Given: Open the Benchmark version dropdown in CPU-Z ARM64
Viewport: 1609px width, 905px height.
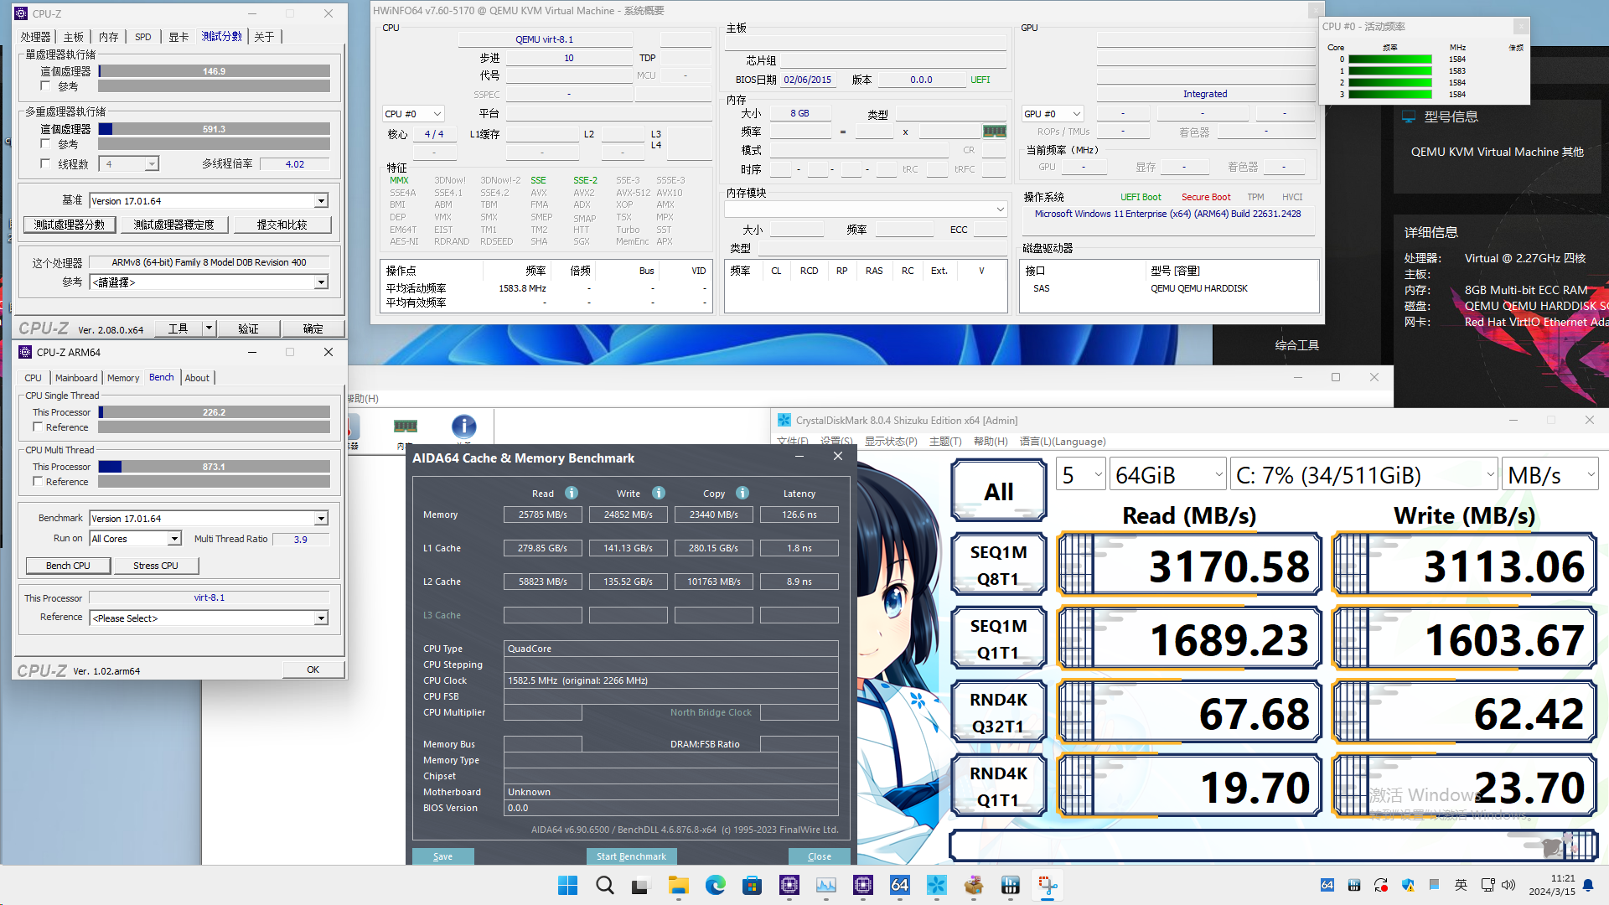Looking at the screenshot, I should pos(321,519).
